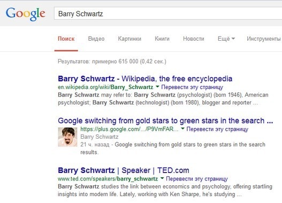Open the Google switching from gold stars result
Viewport: 282px width, 203px height.
pyautogui.click(x=165, y=121)
